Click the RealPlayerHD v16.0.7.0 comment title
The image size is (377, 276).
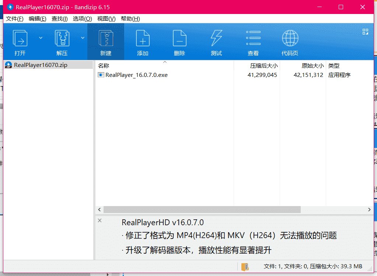point(163,223)
